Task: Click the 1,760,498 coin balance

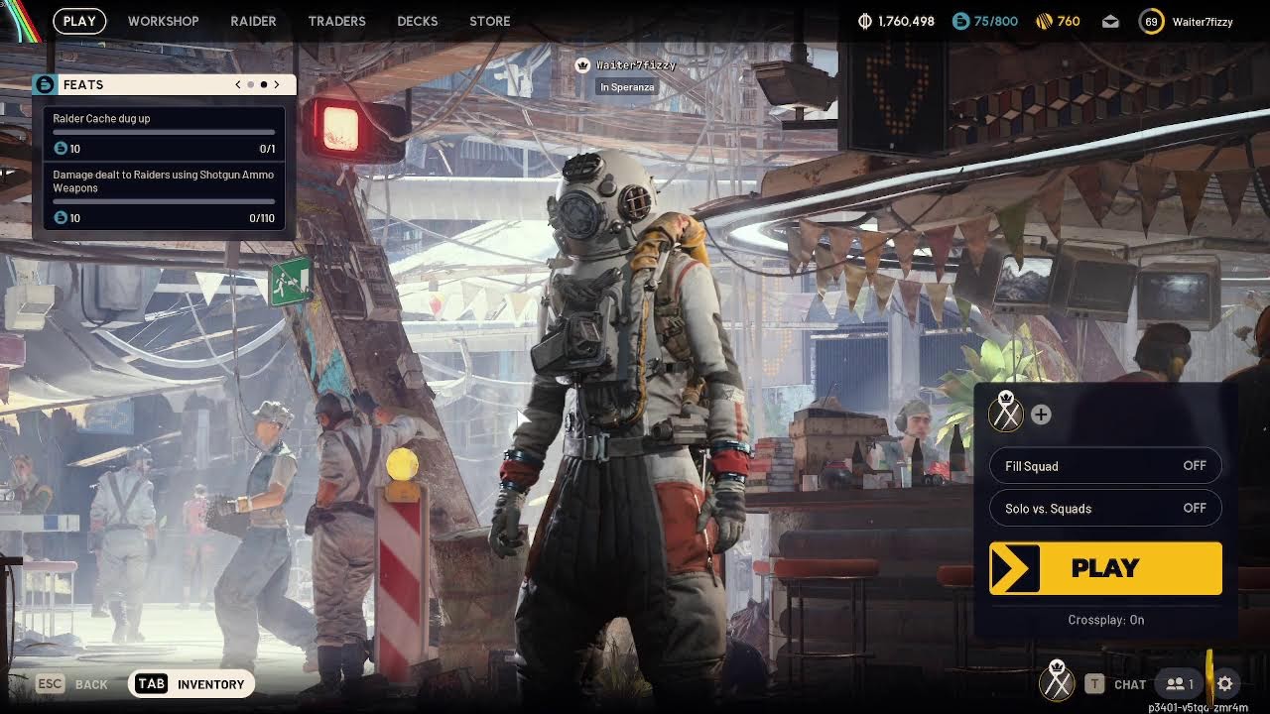Action: coord(906,21)
